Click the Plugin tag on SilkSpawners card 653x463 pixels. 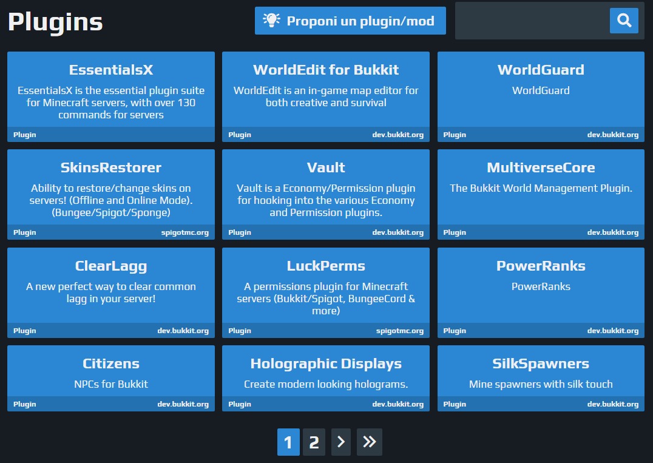tap(455, 404)
